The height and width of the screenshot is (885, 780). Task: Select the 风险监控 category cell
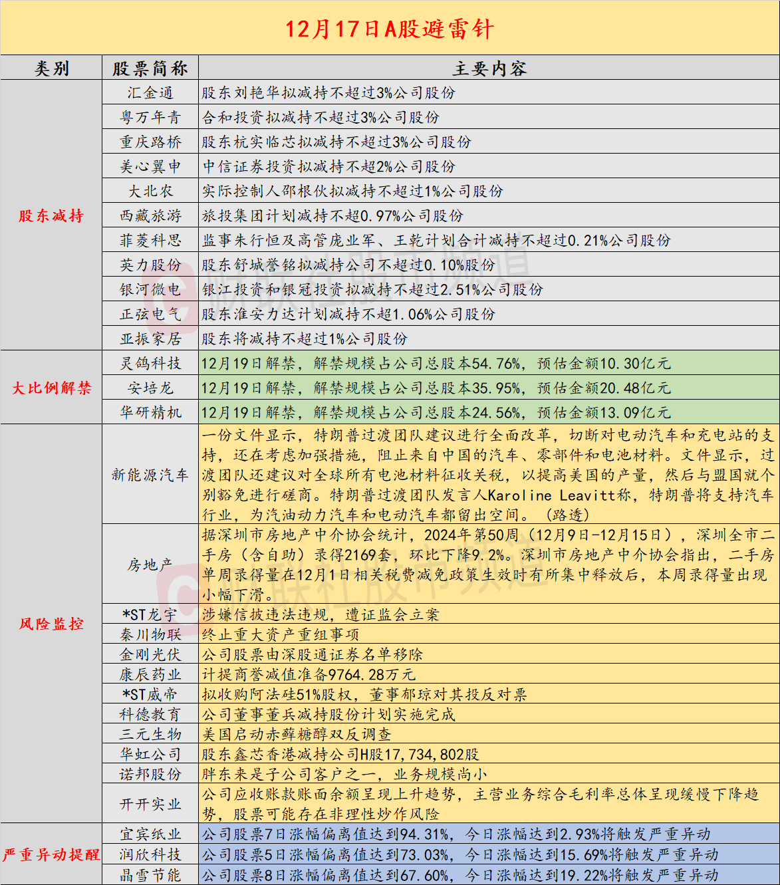51,624
